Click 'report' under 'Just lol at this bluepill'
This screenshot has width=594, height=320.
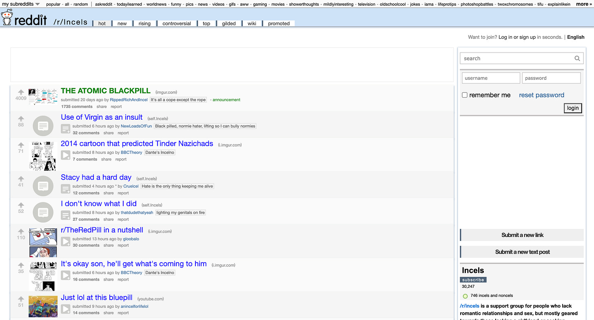pos(123,313)
